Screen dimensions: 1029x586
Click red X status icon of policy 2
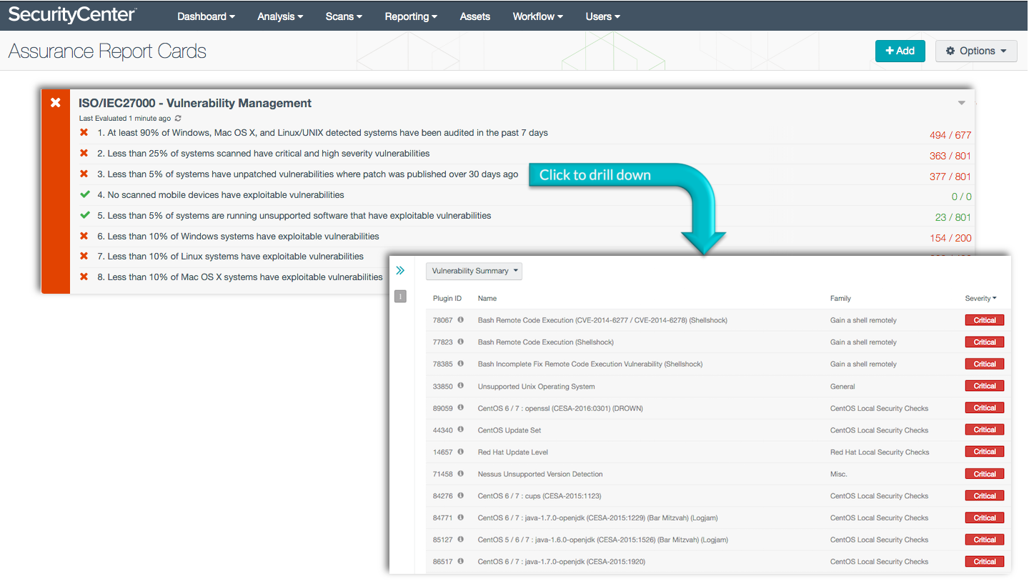84,153
